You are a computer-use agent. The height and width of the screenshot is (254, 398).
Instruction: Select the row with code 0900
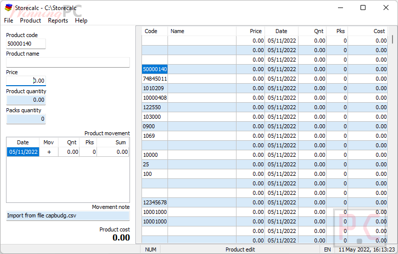[264, 126]
